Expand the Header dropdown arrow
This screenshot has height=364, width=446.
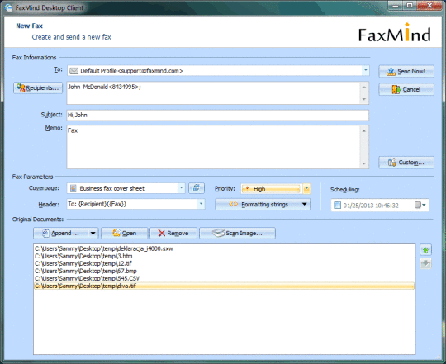point(201,204)
